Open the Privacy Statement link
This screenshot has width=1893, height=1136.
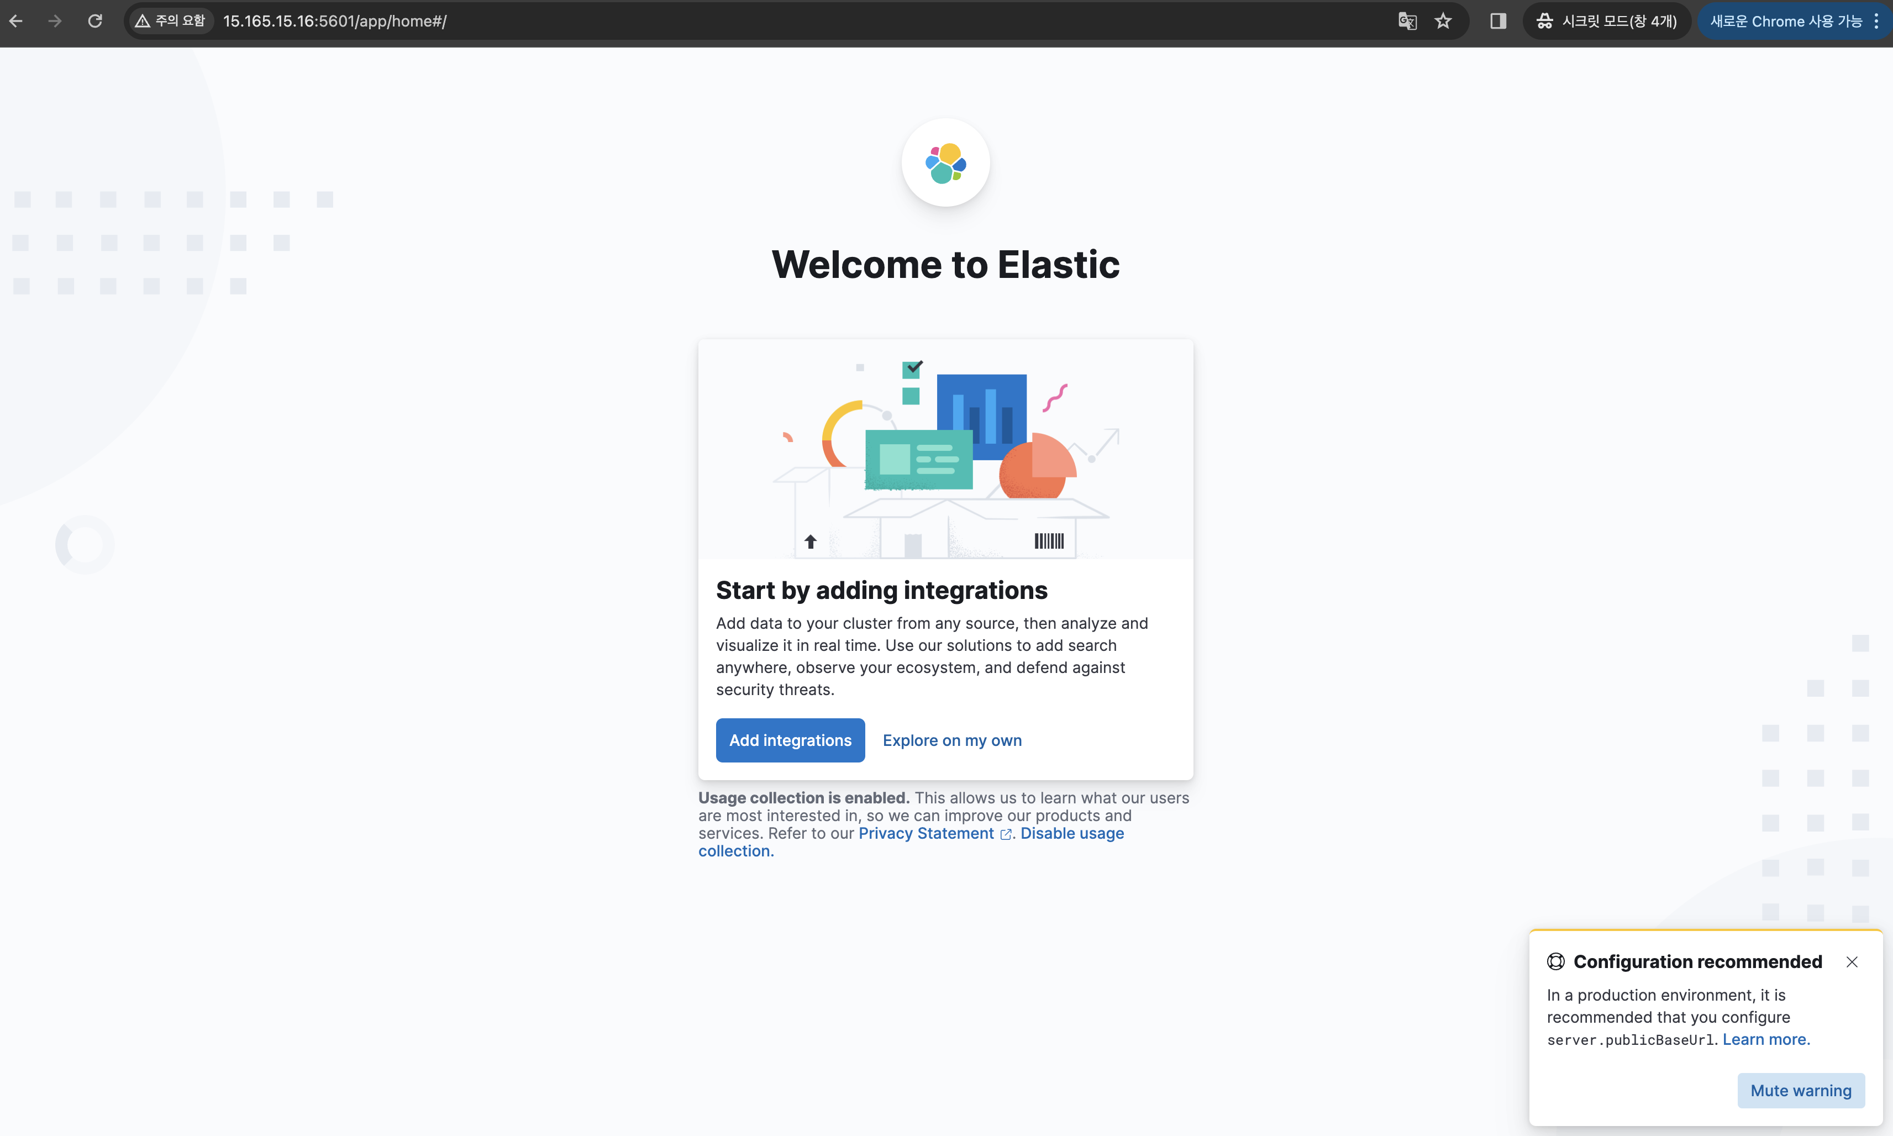(x=926, y=834)
